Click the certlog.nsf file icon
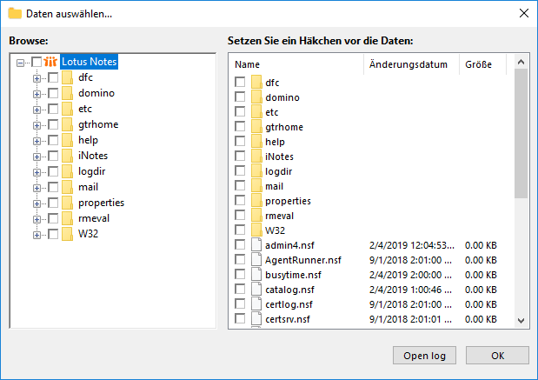This screenshot has height=380, width=538. (256, 303)
